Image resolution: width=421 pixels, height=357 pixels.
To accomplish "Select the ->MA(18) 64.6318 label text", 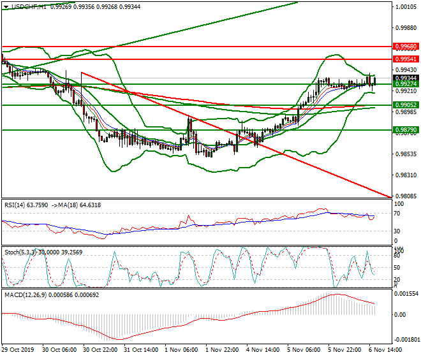I will pyautogui.click(x=75, y=205).
